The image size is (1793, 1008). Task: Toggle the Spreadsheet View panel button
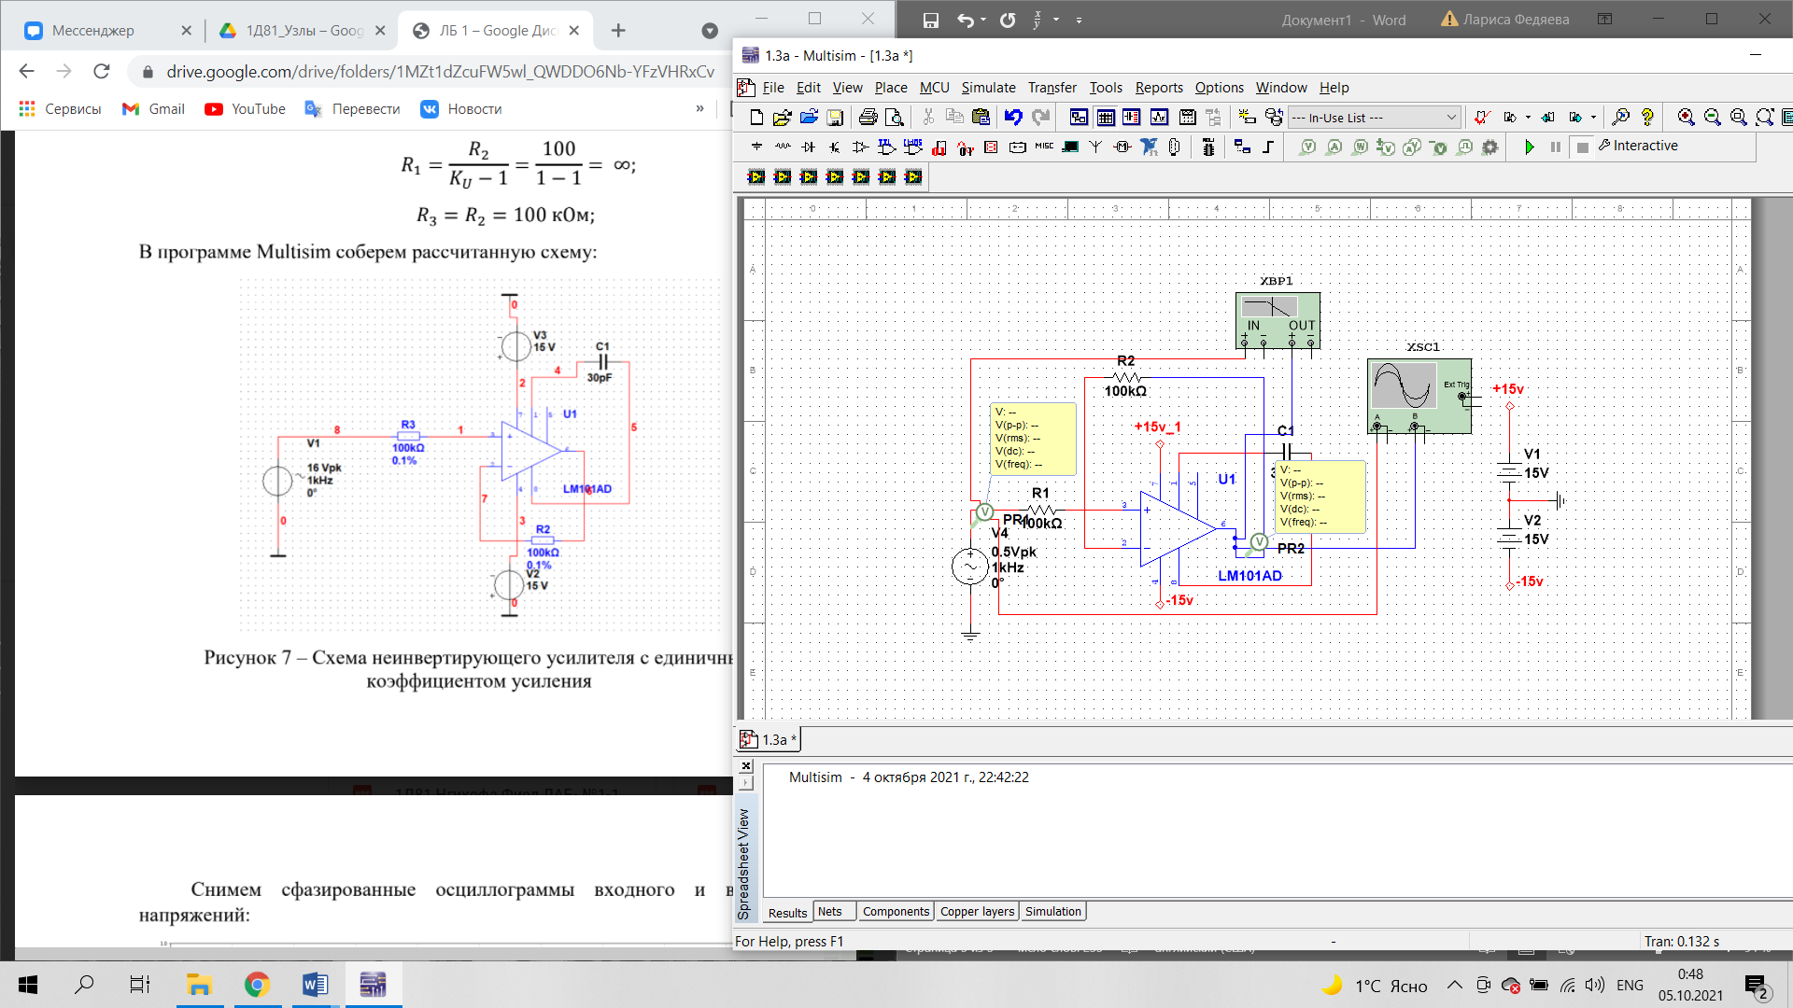pos(1106,118)
